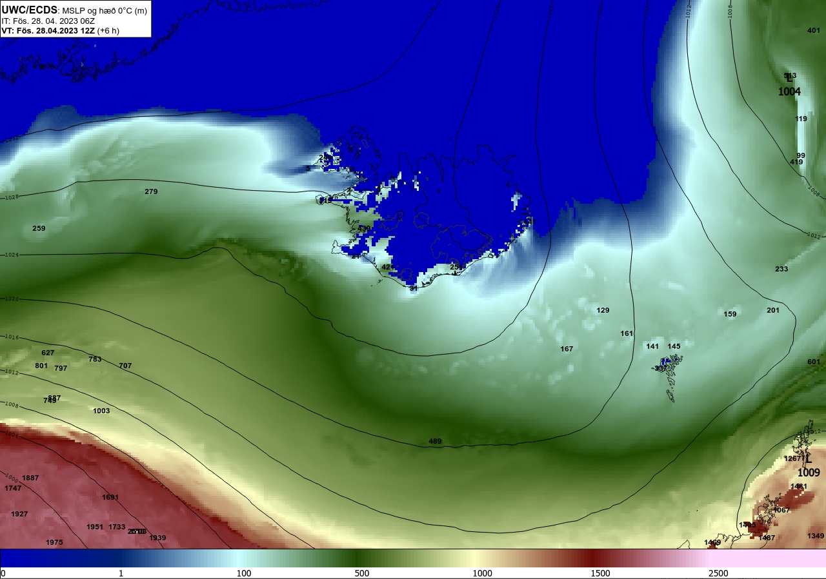826x579 pixels.
Task: Click the 159 height value
Action: 730,314
